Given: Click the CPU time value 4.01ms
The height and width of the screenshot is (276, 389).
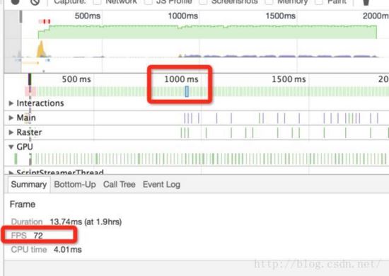Looking at the screenshot, I should pyautogui.click(x=68, y=250).
